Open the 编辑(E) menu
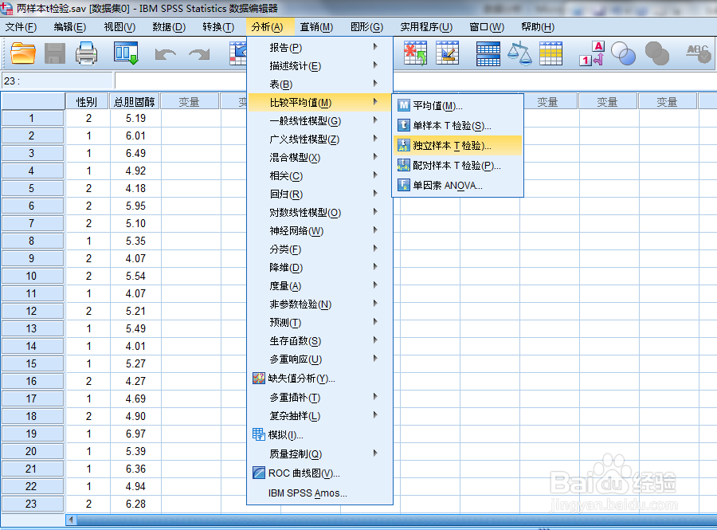 pyautogui.click(x=69, y=27)
